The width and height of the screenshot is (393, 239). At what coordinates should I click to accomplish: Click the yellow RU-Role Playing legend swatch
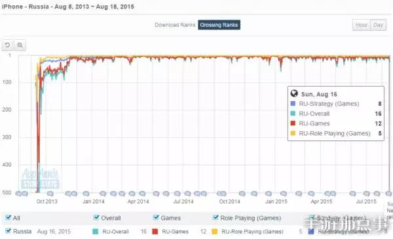coord(215,232)
